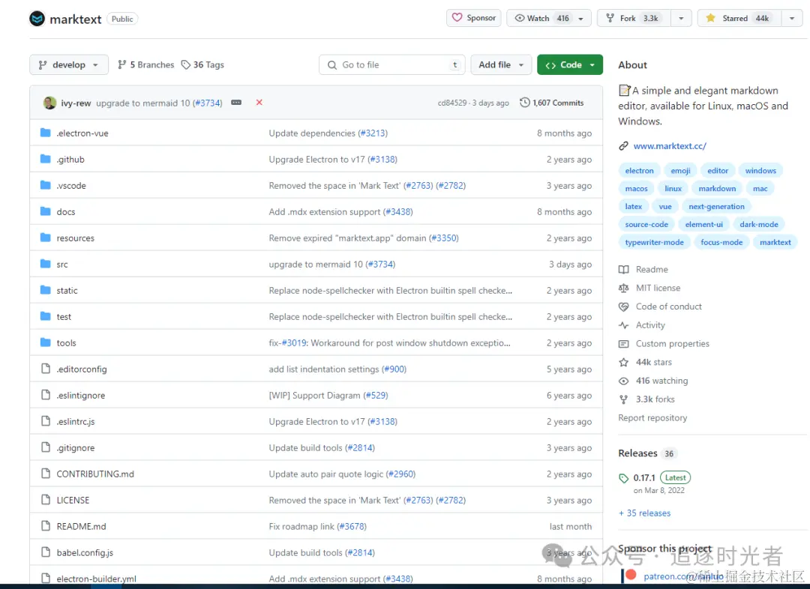This screenshot has width=810, height=589.
Task: Open the test folder name
Action: point(64,316)
